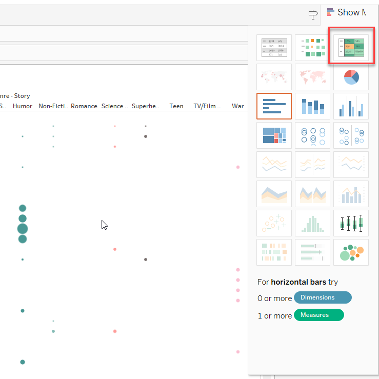
Task: Click the green Measures pill
Action: [318, 315]
